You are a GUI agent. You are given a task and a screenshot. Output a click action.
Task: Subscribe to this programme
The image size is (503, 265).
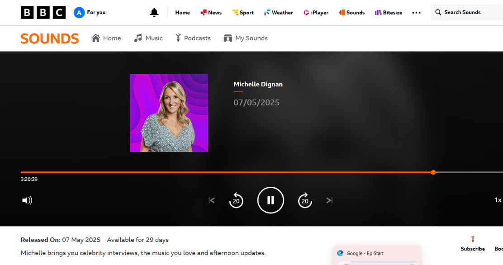[x=473, y=244]
